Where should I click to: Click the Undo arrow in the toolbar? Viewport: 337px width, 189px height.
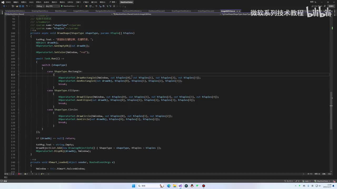click(x=27, y=6)
